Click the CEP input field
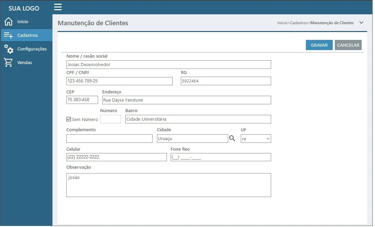The width and height of the screenshot is (375, 227). [x=82, y=100]
